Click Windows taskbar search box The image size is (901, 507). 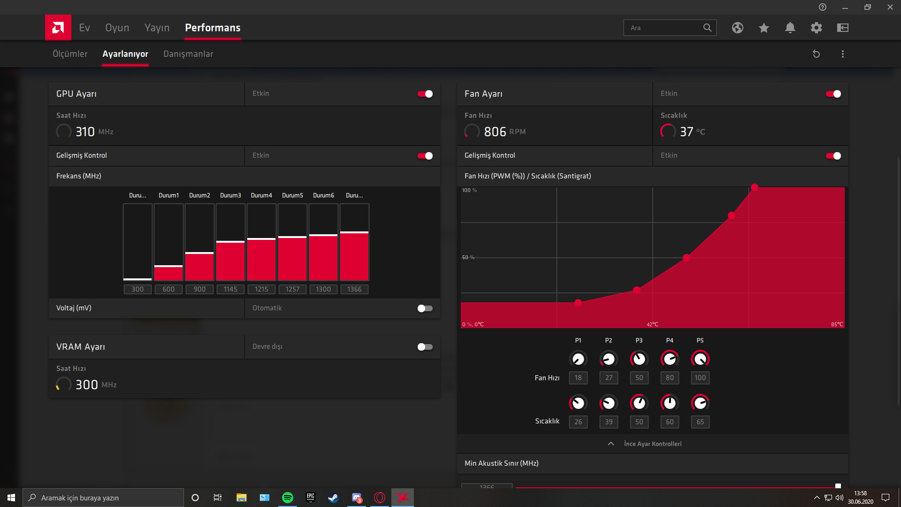(103, 498)
